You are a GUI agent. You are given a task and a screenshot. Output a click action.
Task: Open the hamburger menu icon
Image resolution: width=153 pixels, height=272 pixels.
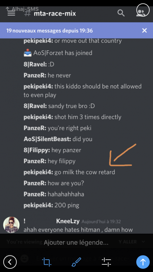[x=12, y=13]
